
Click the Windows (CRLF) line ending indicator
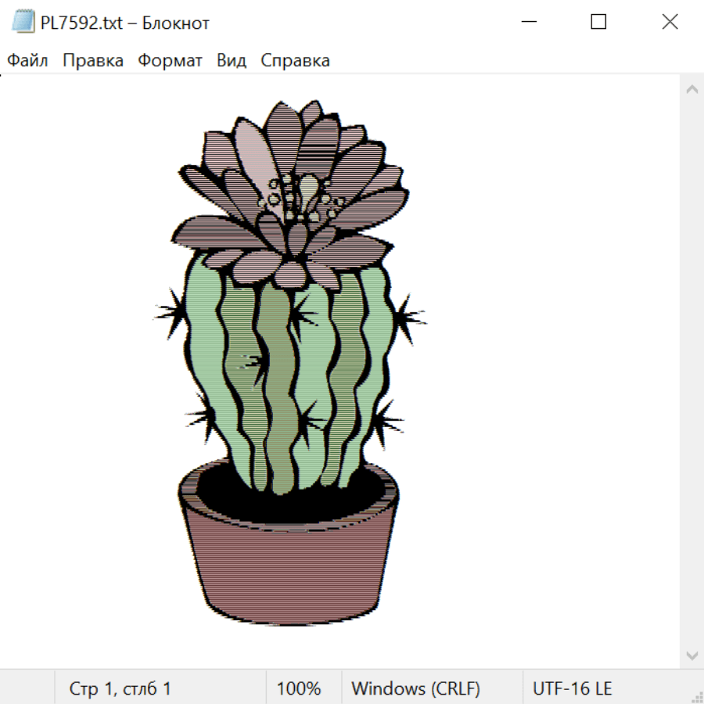[415, 689]
